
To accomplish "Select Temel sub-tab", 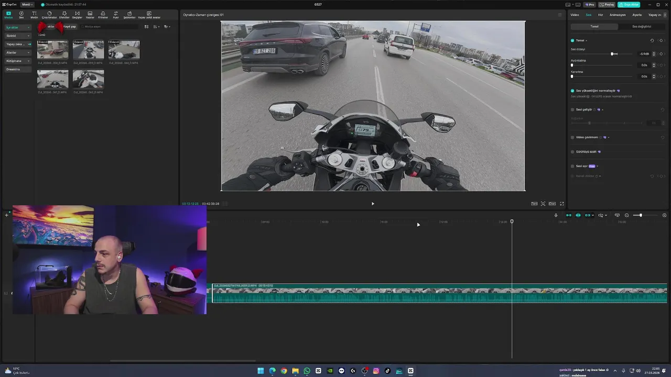I will 594,27.
